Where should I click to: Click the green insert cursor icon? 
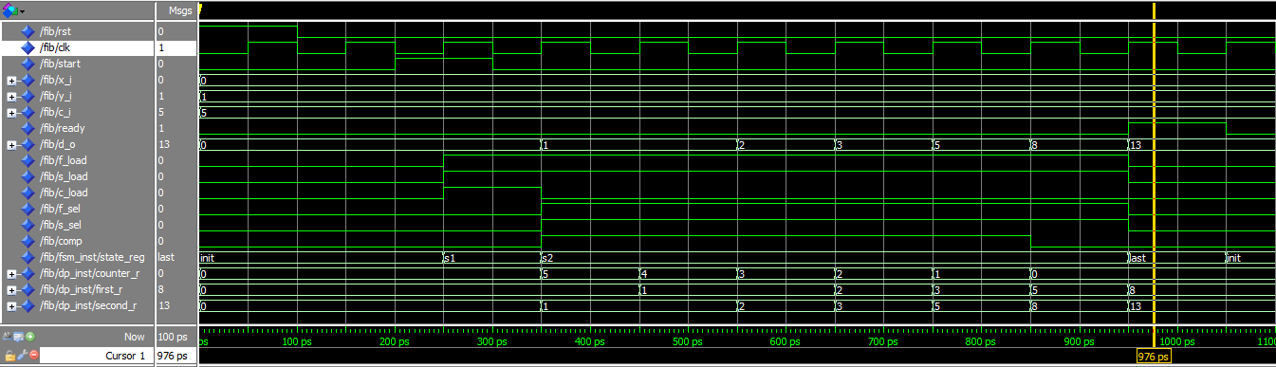tap(30, 337)
